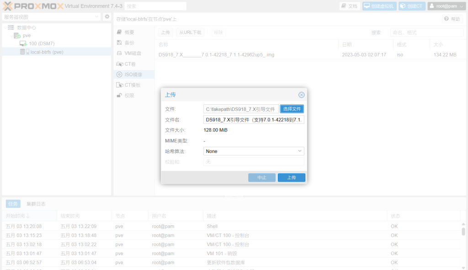Click 创建虚拟机 create VM button
The width and height of the screenshot is (468, 270).
(x=379, y=6)
